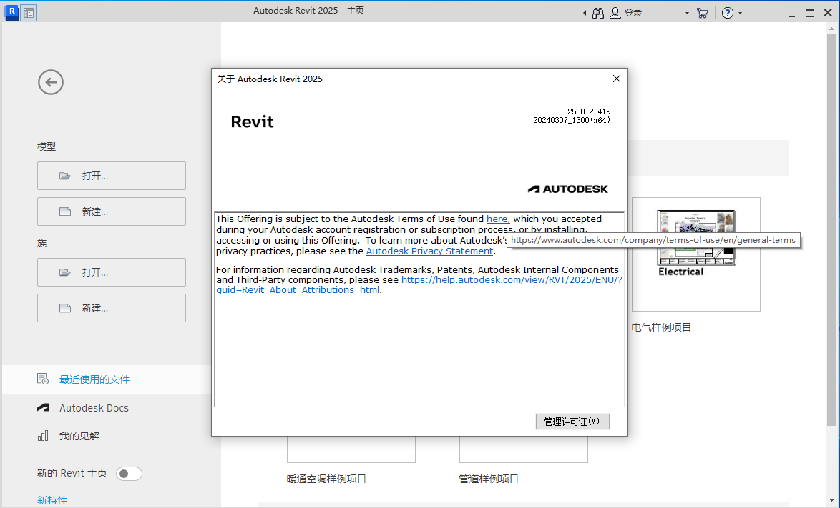Click the binoculars search icon in title bar
This screenshot has height=508, width=840.
[598, 13]
